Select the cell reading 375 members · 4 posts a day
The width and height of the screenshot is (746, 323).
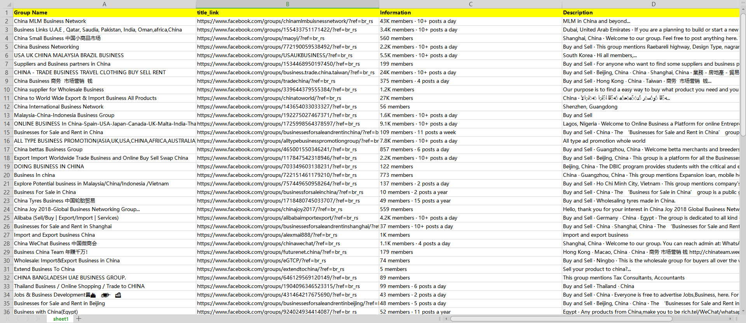click(x=471, y=81)
